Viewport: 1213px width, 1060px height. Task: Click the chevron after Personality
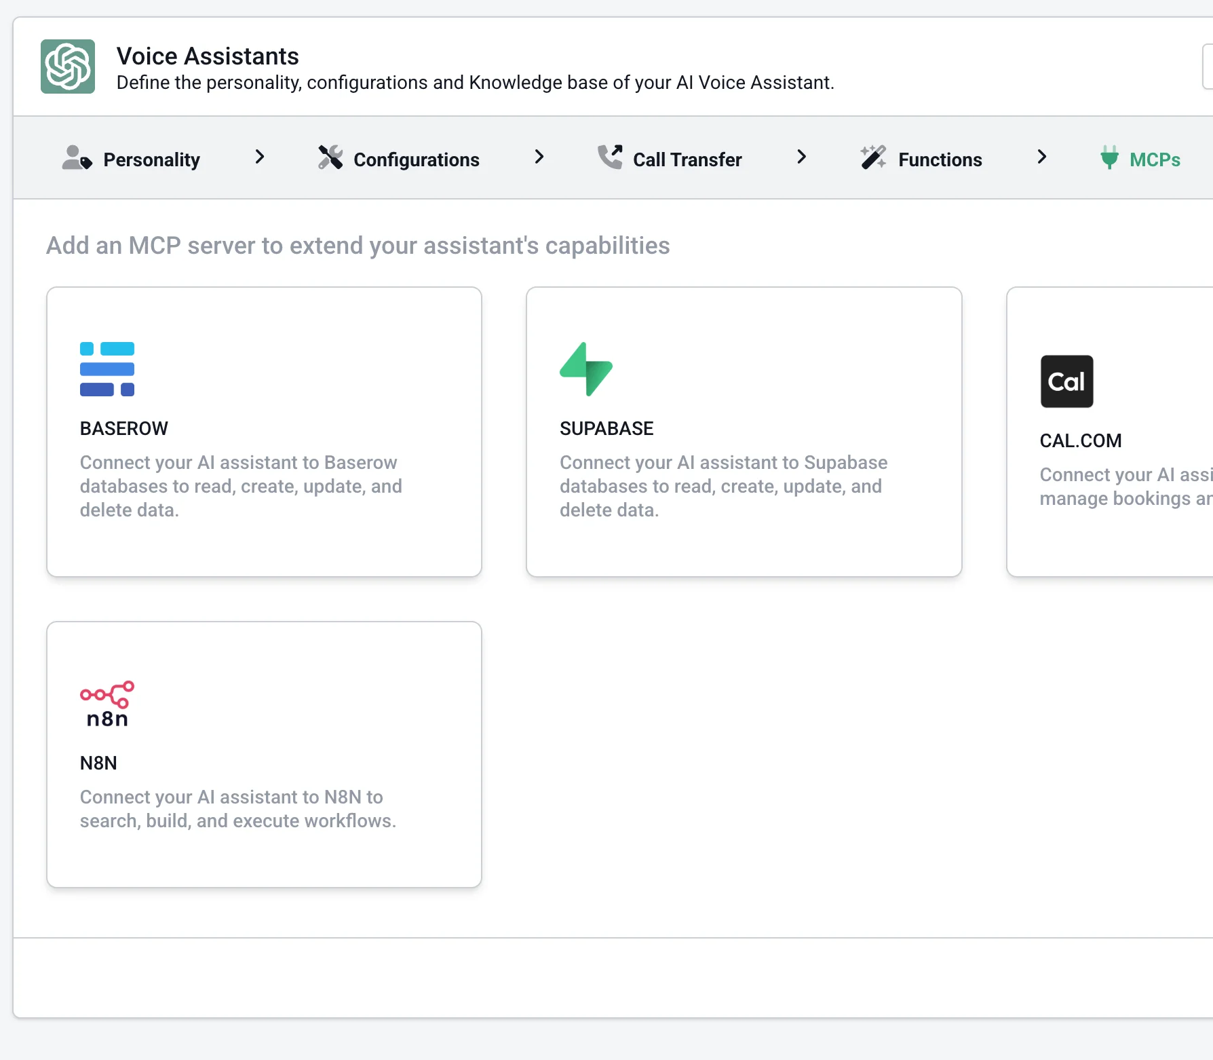[259, 157]
